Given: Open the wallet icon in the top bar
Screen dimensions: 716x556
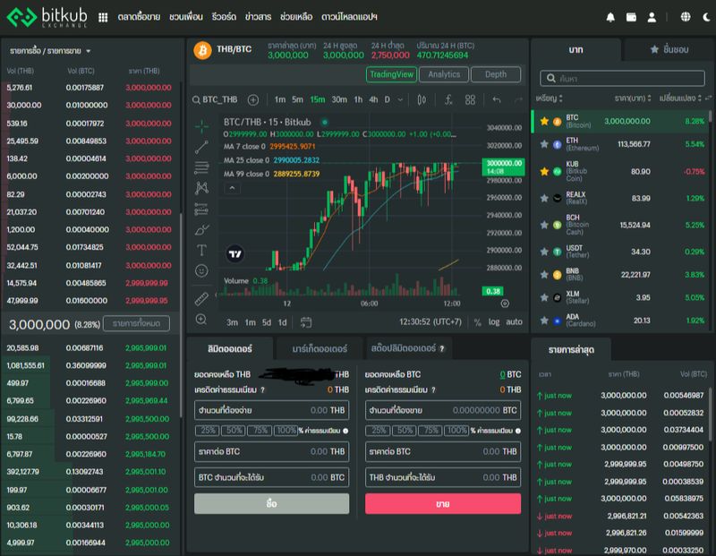Looking at the screenshot, I should 632,15.
